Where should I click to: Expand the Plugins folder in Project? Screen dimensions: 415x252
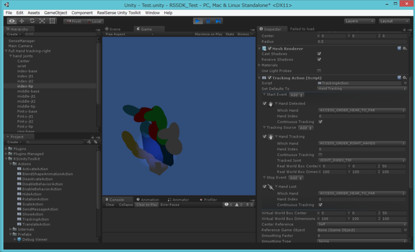click(6, 149)
